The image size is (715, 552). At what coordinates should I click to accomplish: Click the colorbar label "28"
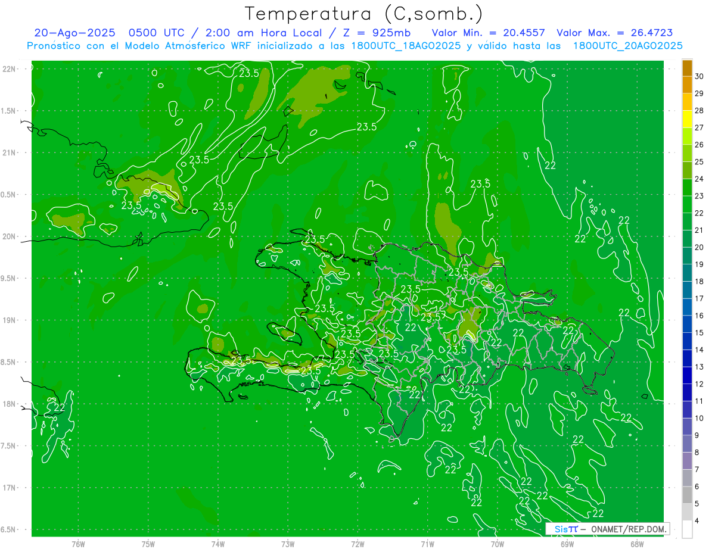coord(699,111)
